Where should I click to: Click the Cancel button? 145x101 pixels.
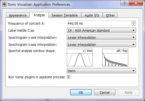pos(105,92)
